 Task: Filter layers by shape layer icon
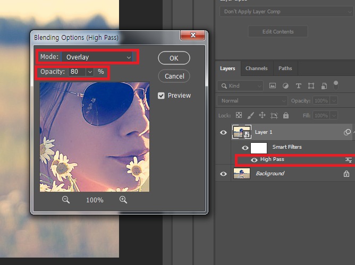click(311, 86)
